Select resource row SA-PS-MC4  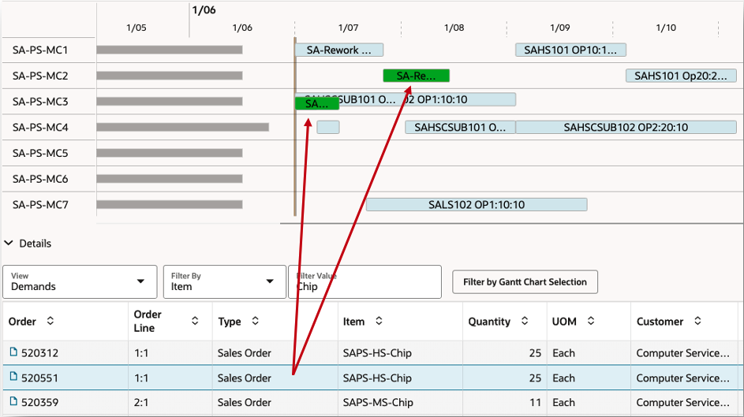(x=40, y=128)
